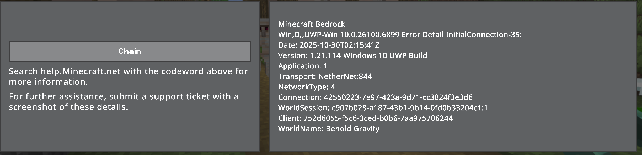Click the InitialConnection-35 error detail text
This screenshot has width=642, height=155.
pyautogui.click(x=483, y=35)
